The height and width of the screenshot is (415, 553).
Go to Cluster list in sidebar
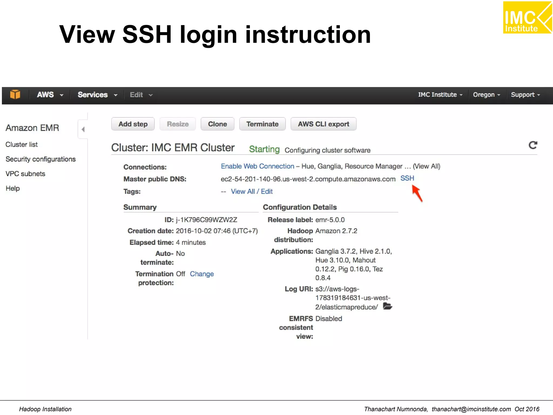pyautogui.click(x=22, y=145)
